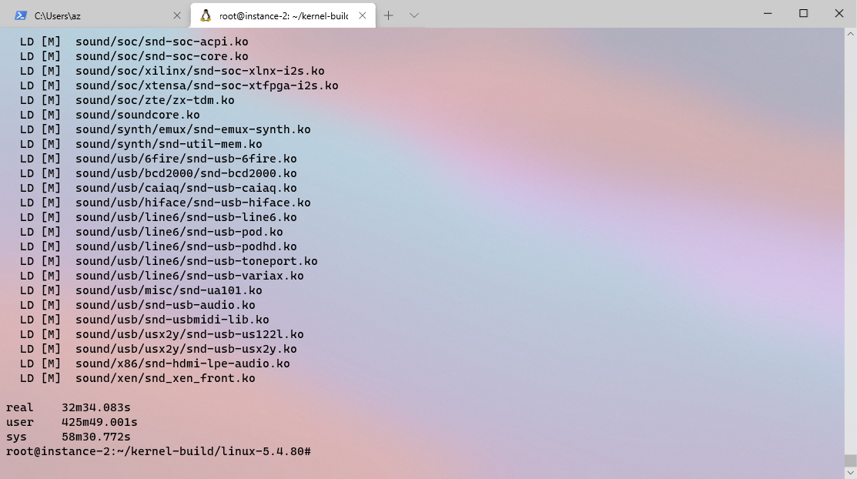The image size is (857, 479).
Task: Click the close icon on the C:\Users\az tab
Action: [x=176, y=14]
